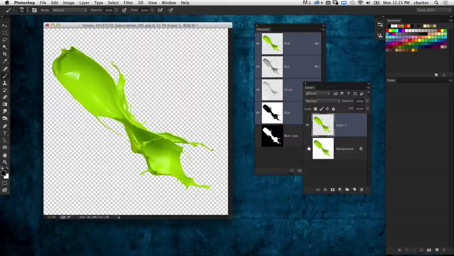This screenshot has width=454, height=256.
Task: Show the Background layer visibility box
Action: (x=307, y=148)
